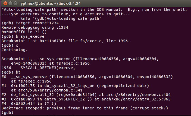Click the 'Type <return> to continue' line
Screen dimensions: 191x116
click(x=66, y=14)
